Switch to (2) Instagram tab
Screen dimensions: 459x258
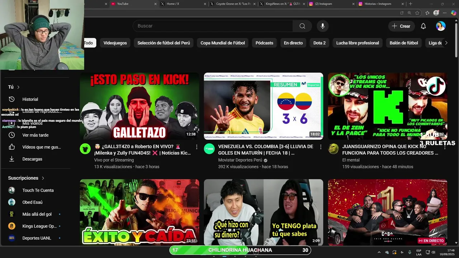331,4
